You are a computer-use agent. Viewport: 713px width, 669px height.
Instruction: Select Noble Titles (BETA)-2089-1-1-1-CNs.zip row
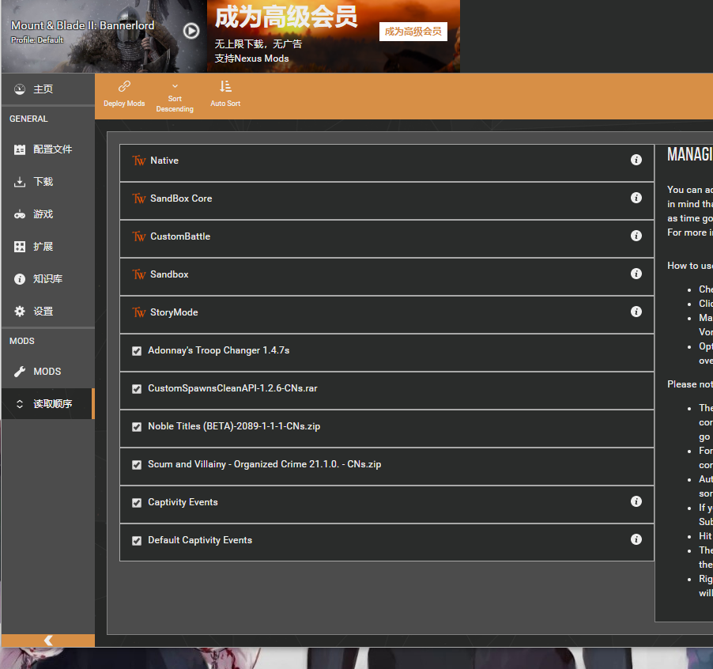click(387, 429)
